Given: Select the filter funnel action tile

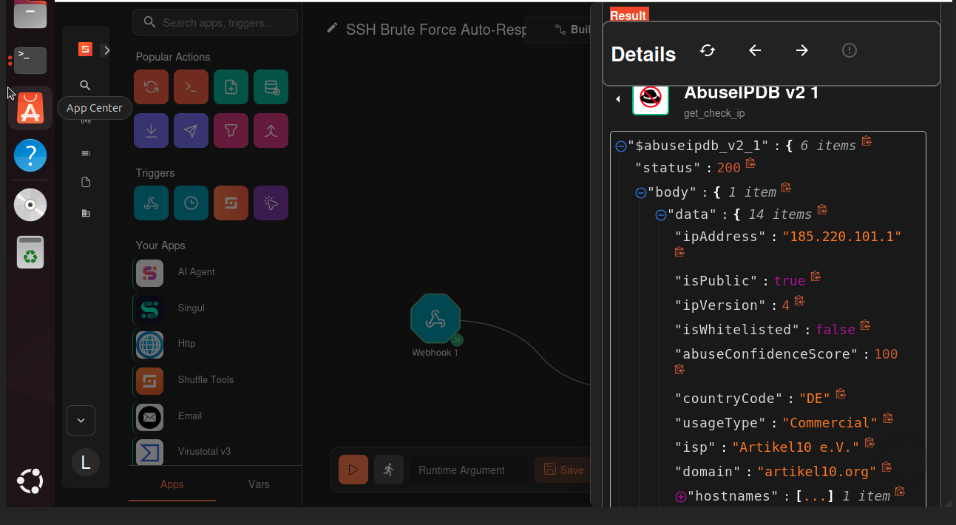Looking at the screenshot, I should pyautogui.click(x=231, y=131).
